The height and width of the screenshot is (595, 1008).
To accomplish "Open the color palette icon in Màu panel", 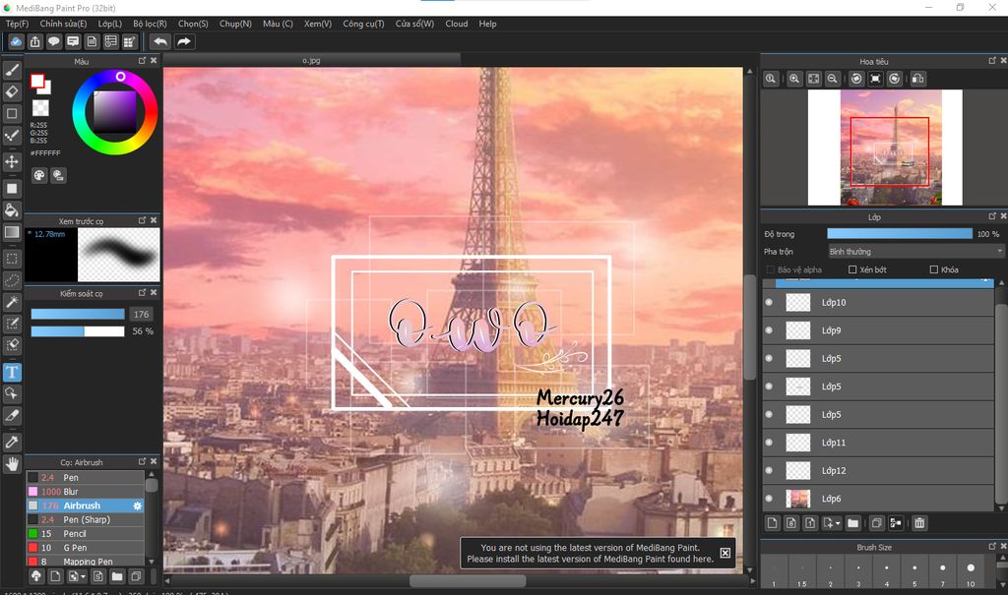I will 39,175.
